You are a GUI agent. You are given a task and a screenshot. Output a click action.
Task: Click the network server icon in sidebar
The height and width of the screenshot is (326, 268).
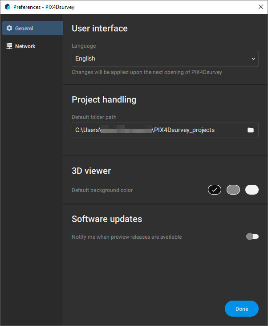[x=9, y=46]
